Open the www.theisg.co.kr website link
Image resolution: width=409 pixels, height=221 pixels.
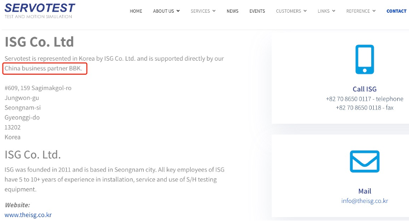pyautogui.click(x=28, y=215)
